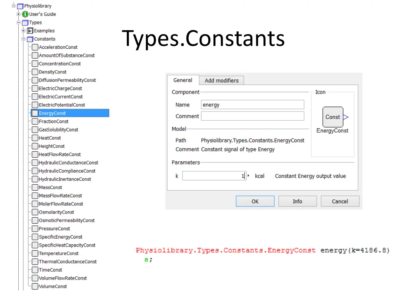Click the HydraulicComplianceConst block icon
Screen dimensions: 407x305
click(x=35, y=171)
